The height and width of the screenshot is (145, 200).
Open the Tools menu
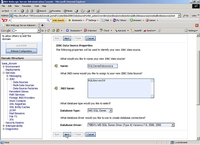[36, 6]
